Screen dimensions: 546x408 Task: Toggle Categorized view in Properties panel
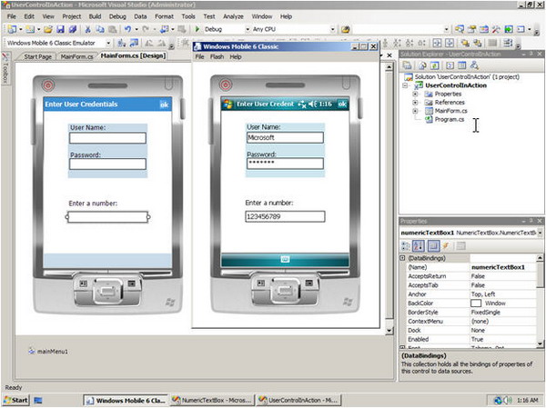pos(406,246)
